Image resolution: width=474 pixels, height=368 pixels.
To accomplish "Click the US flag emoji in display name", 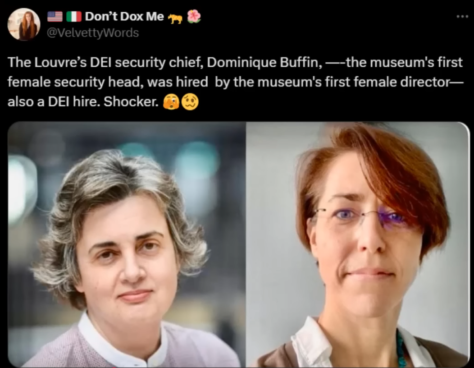I will 55,17.
